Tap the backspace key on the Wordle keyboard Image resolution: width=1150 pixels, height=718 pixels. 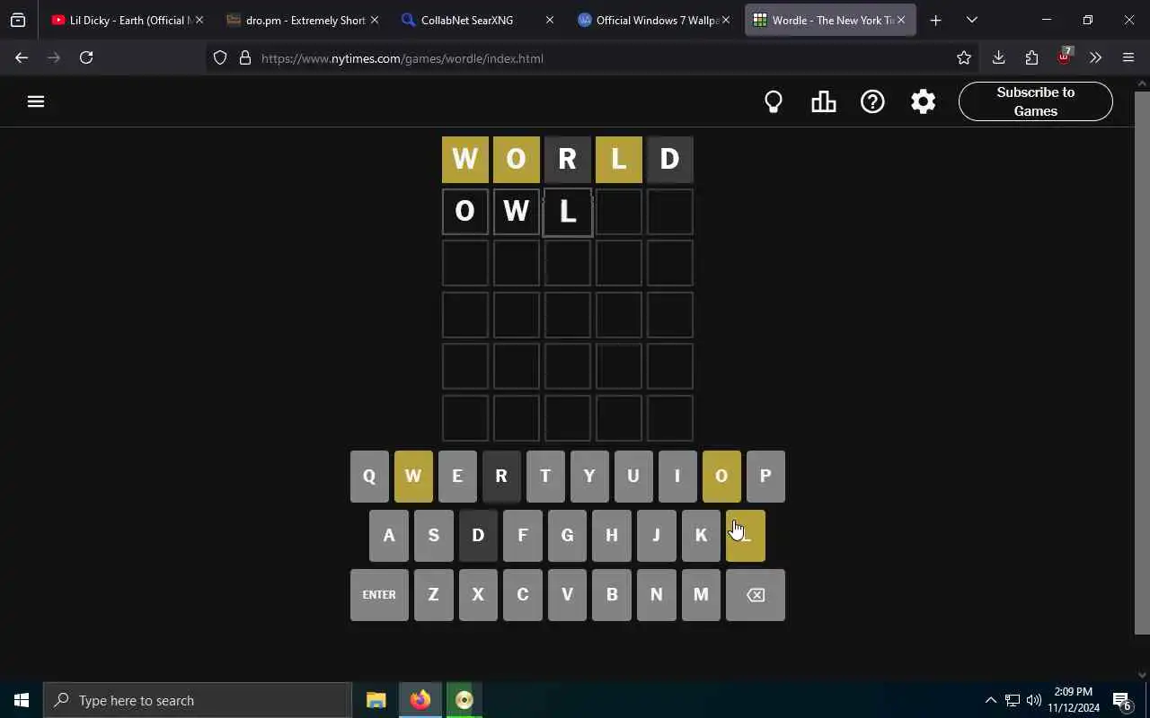[756, 595]
